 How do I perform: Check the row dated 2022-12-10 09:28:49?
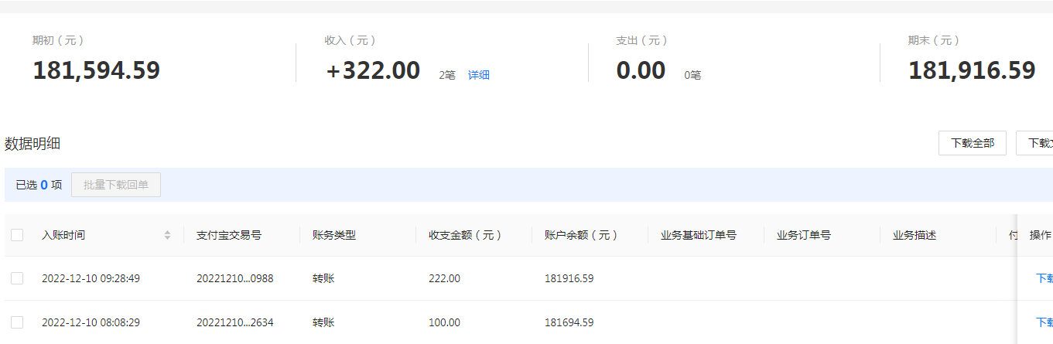tap(17, 278)
